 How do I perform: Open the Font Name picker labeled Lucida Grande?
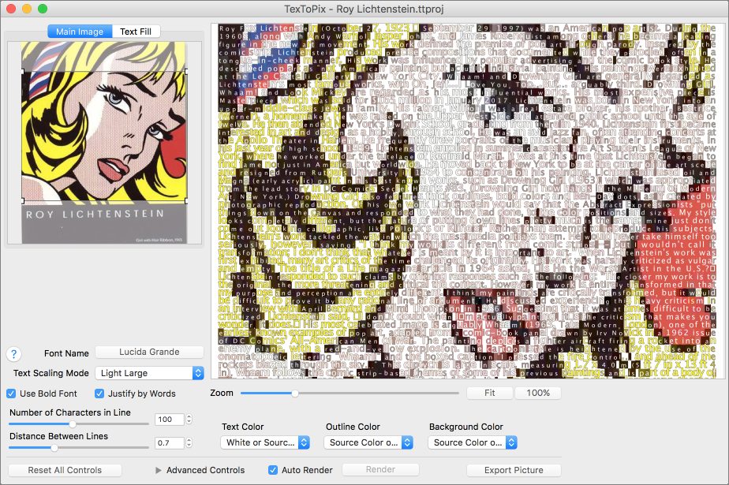149,352
